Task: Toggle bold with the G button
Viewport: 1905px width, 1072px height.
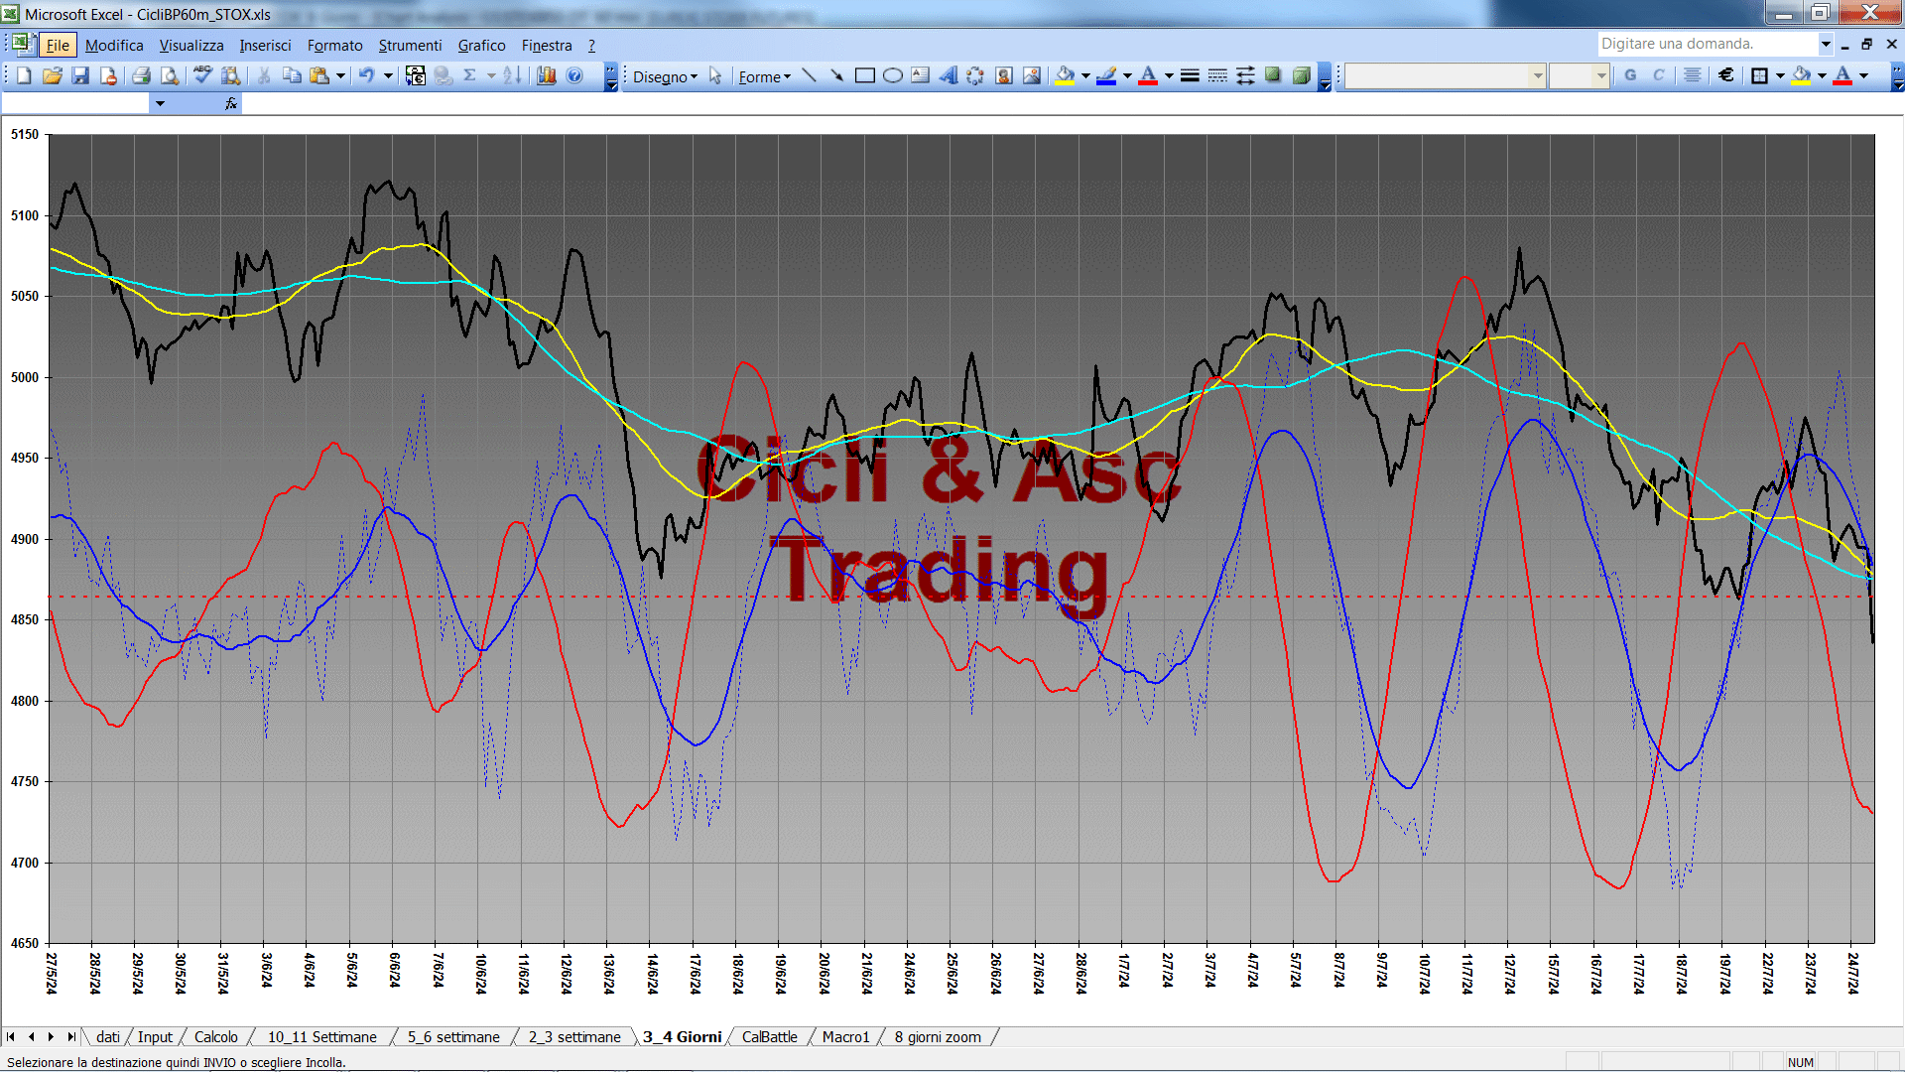Action: pyautogui.click(x=1630, y=75)
